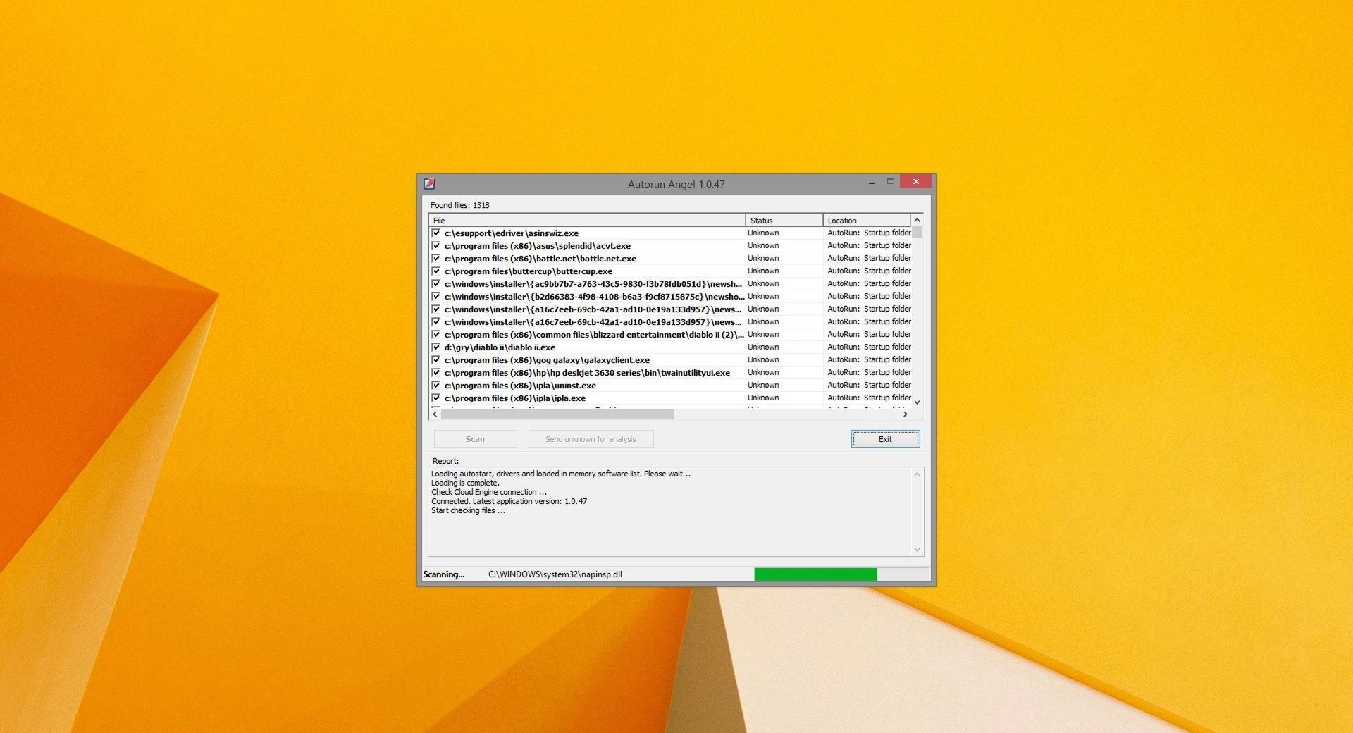The image size is (1353, 733).
Task: Click the up arrow on the file list scrollbar
Action: coord(917,220)
